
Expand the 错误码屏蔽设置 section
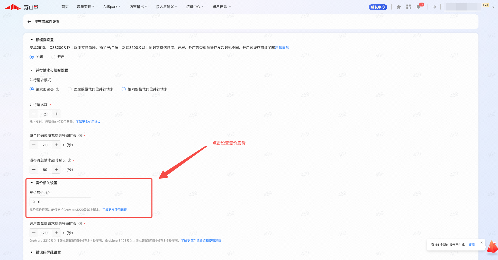click(32, 252)
